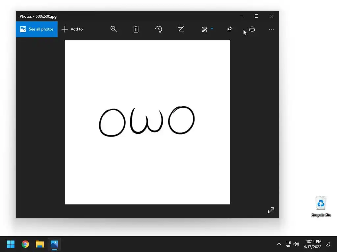Open the See more ellipsis menu

click(271, 30)
